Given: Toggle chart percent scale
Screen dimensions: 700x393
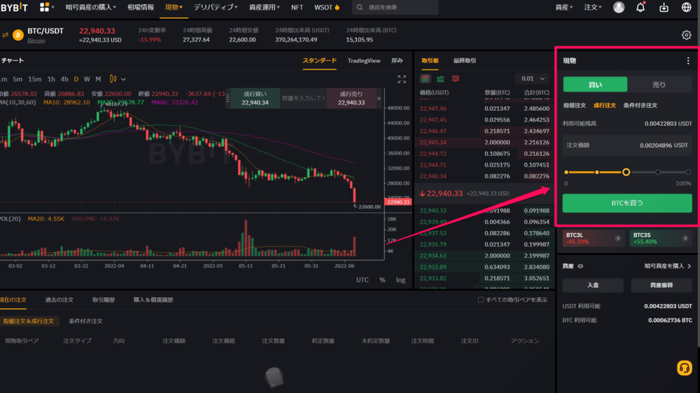Looking at the screenshot, I should (x=382, y=280).
